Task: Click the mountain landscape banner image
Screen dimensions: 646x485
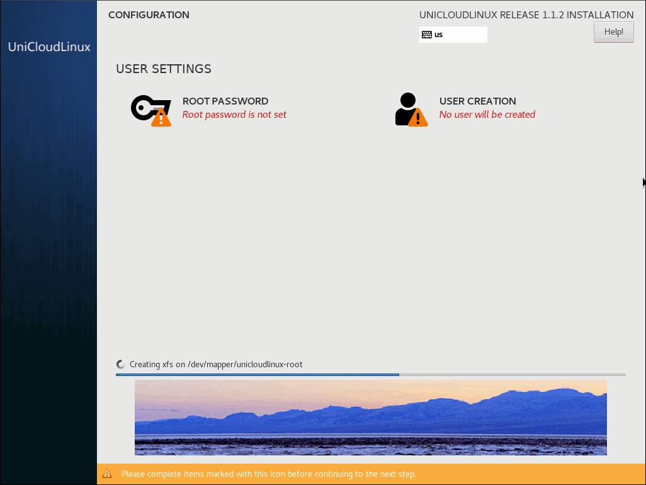Action: coord(371,418)
